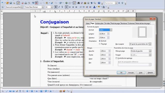Screen dimensions: 165x93
Task: Open the font color dropdown arrow
Action: (x=97, y=7)
